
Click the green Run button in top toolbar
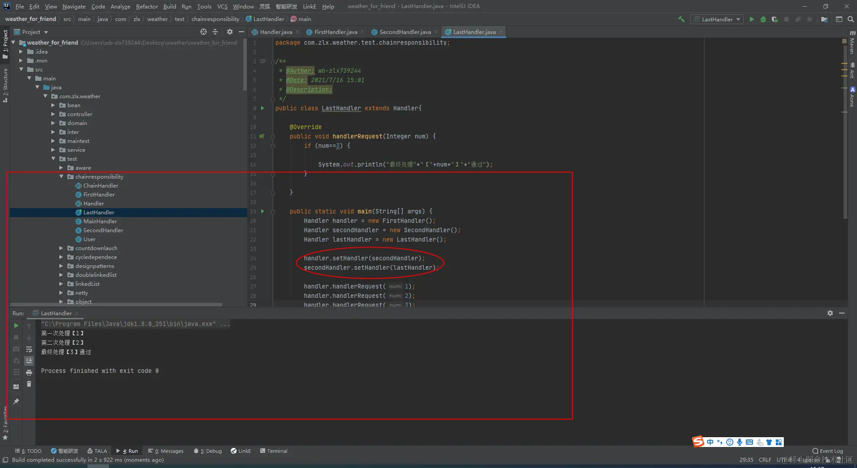pyautogui.click(x=752, y=19)
